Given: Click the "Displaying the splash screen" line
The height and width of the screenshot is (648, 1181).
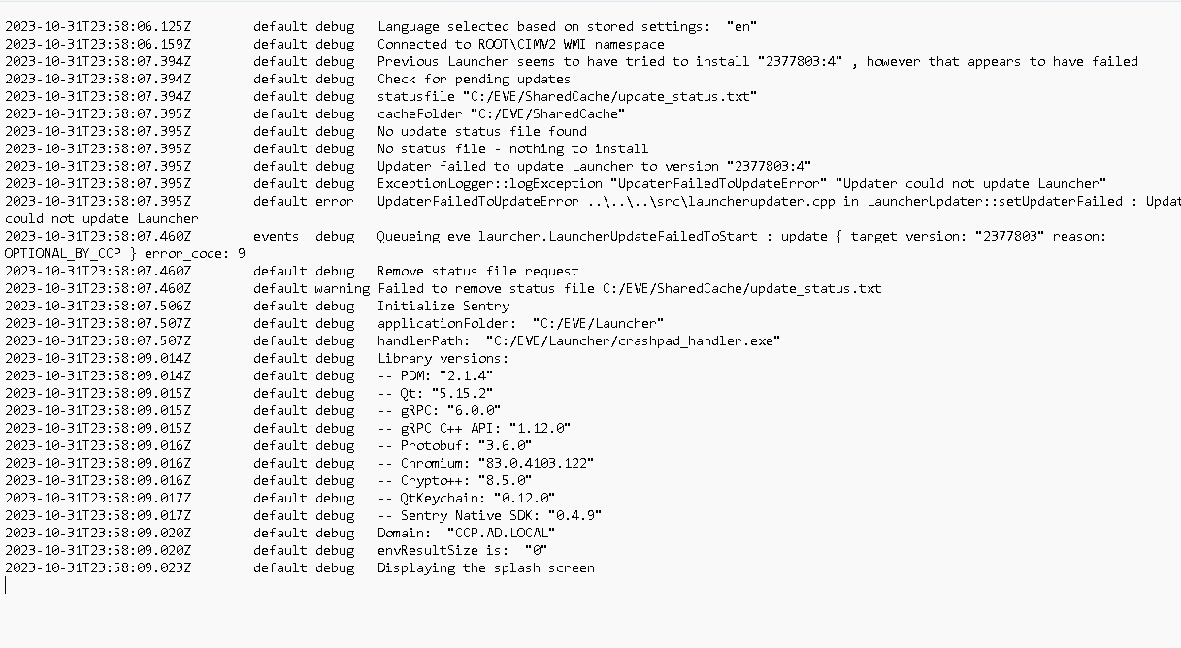Looking at the screenshot, I should [x=486, y=567].
